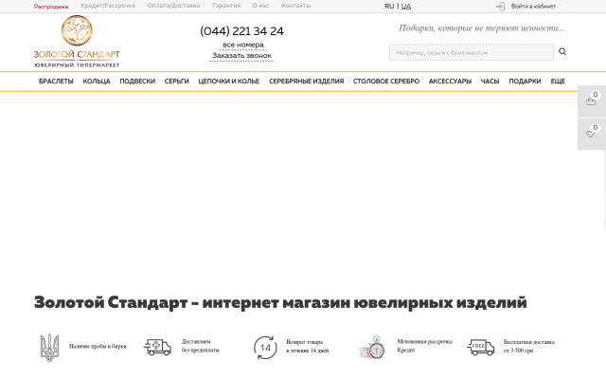
Task: Open the Часы menu
Action: 490,81
